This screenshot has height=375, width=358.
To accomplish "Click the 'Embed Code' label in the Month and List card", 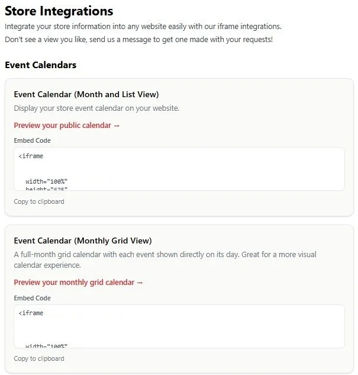I will point(32,140).
